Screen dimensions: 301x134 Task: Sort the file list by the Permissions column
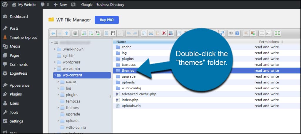269,42
